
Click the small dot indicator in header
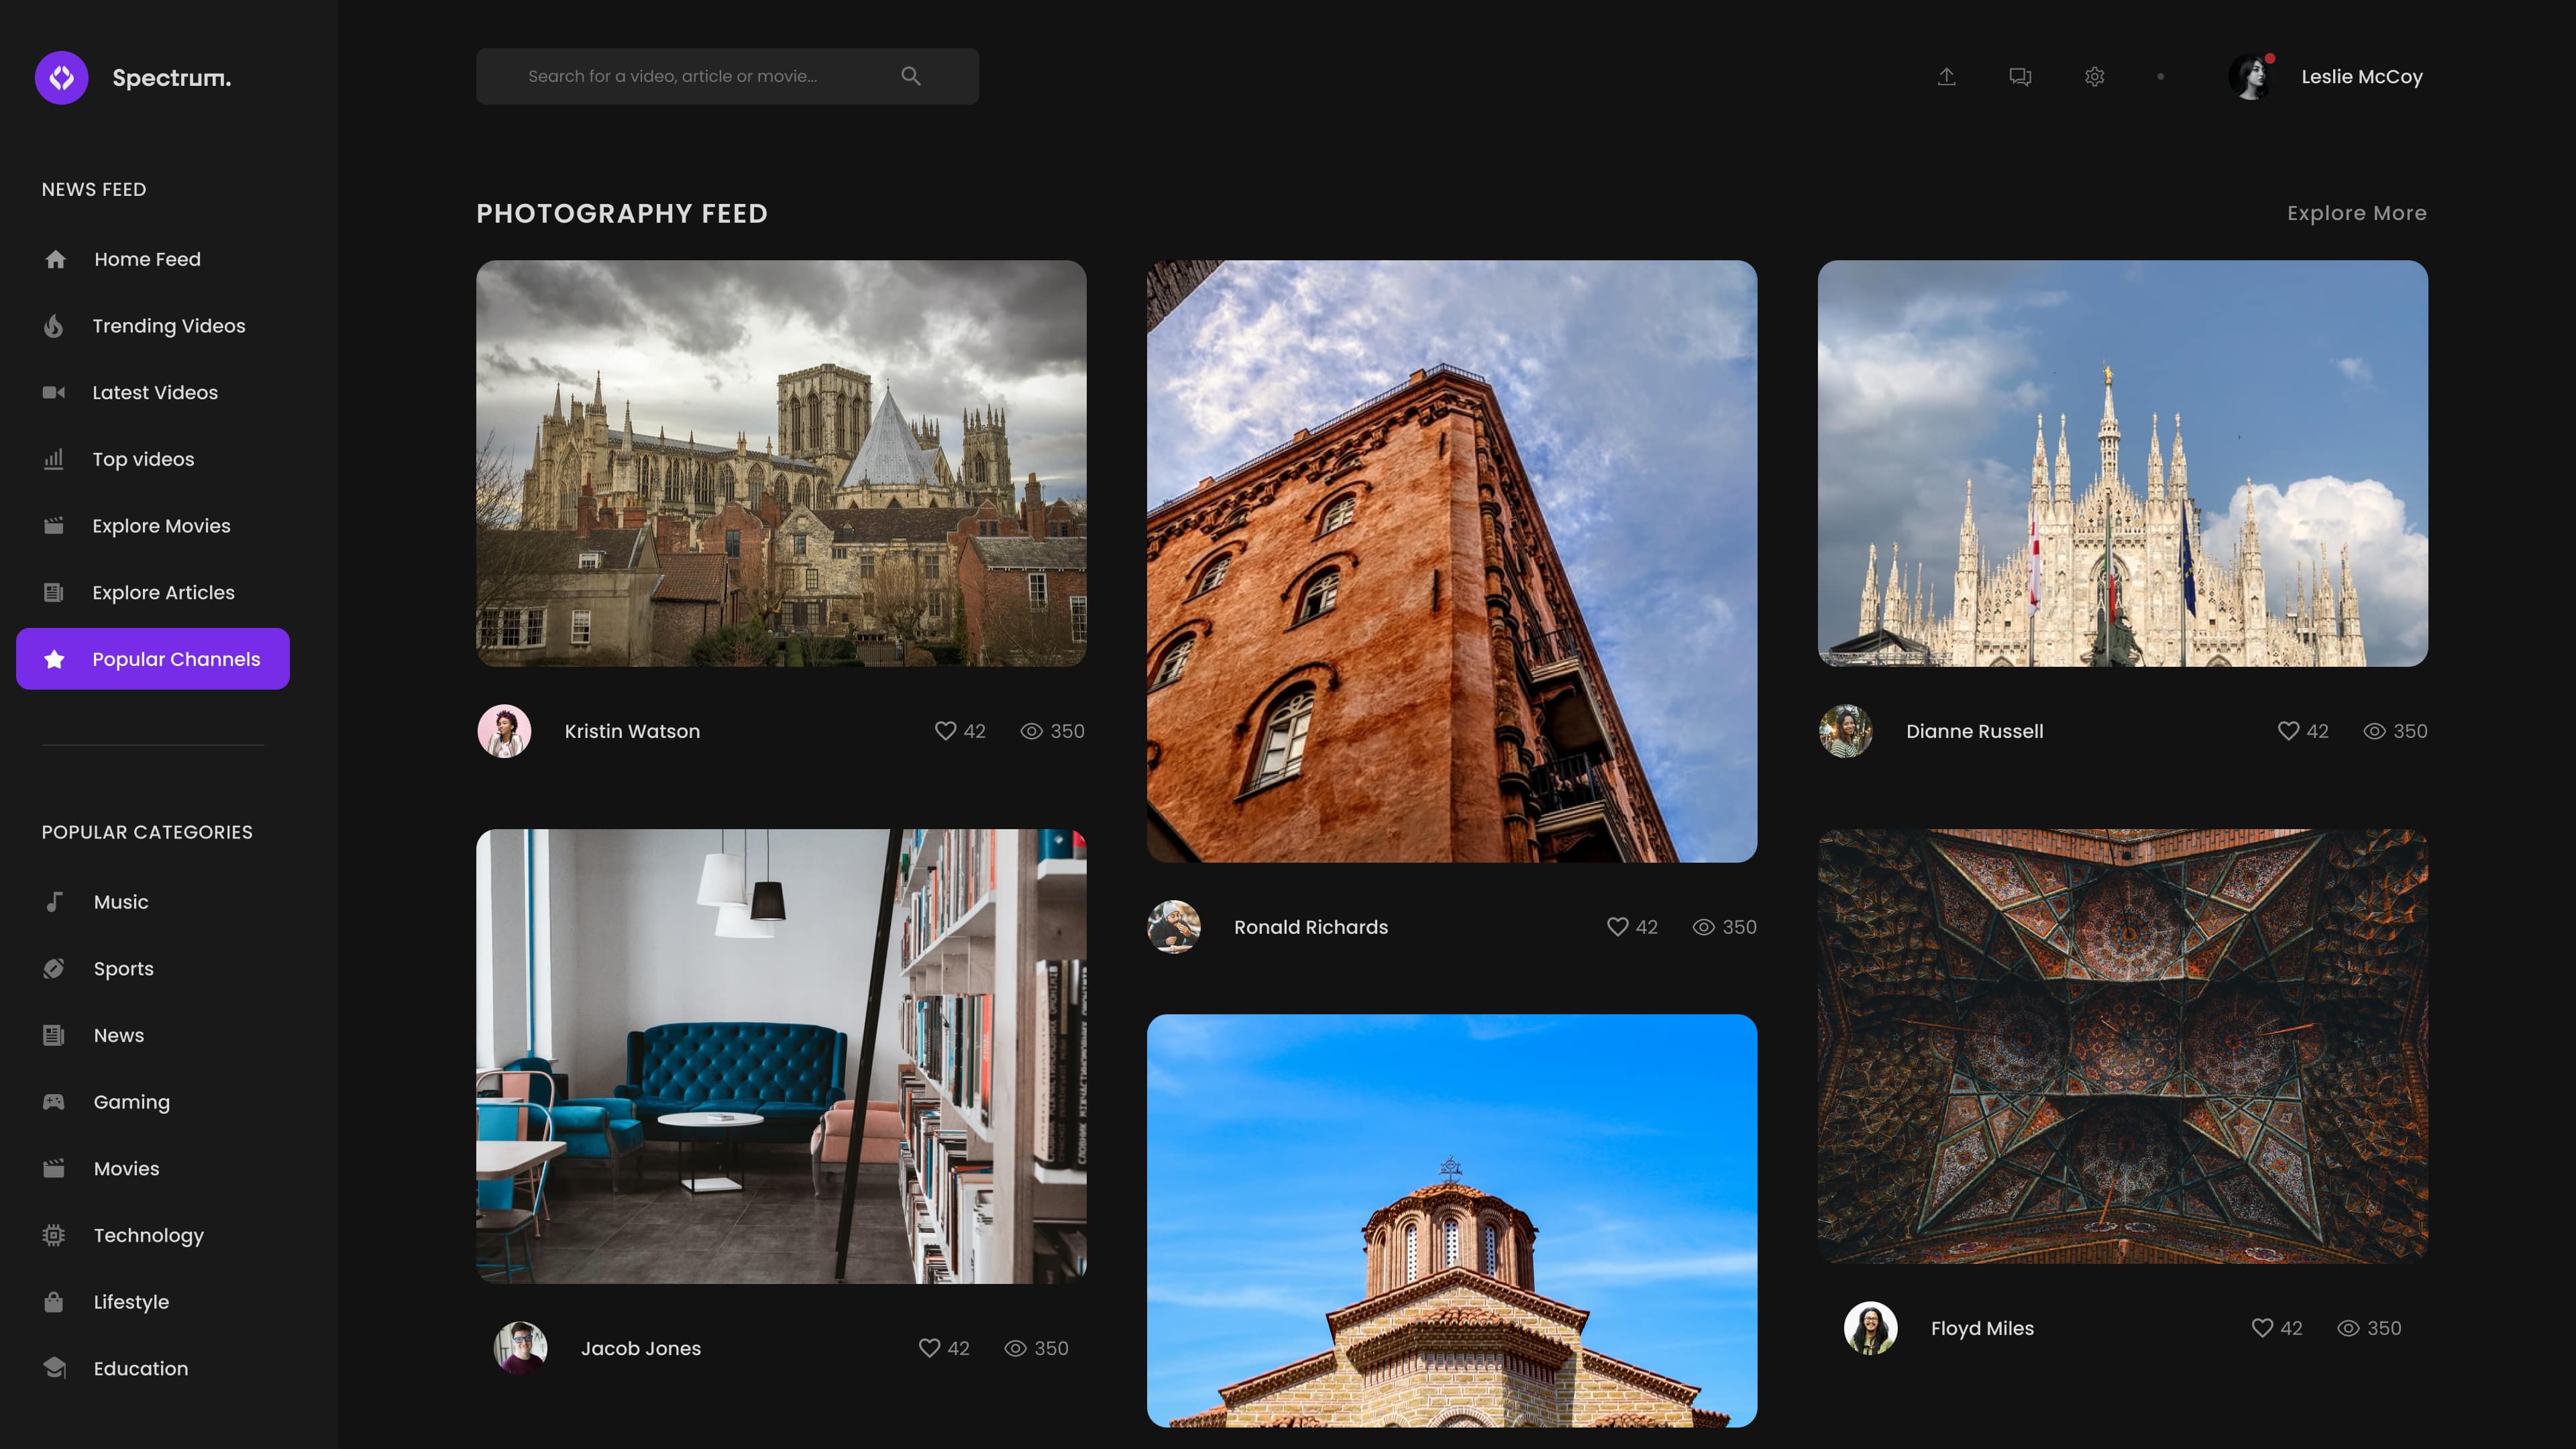[2160, 77]
